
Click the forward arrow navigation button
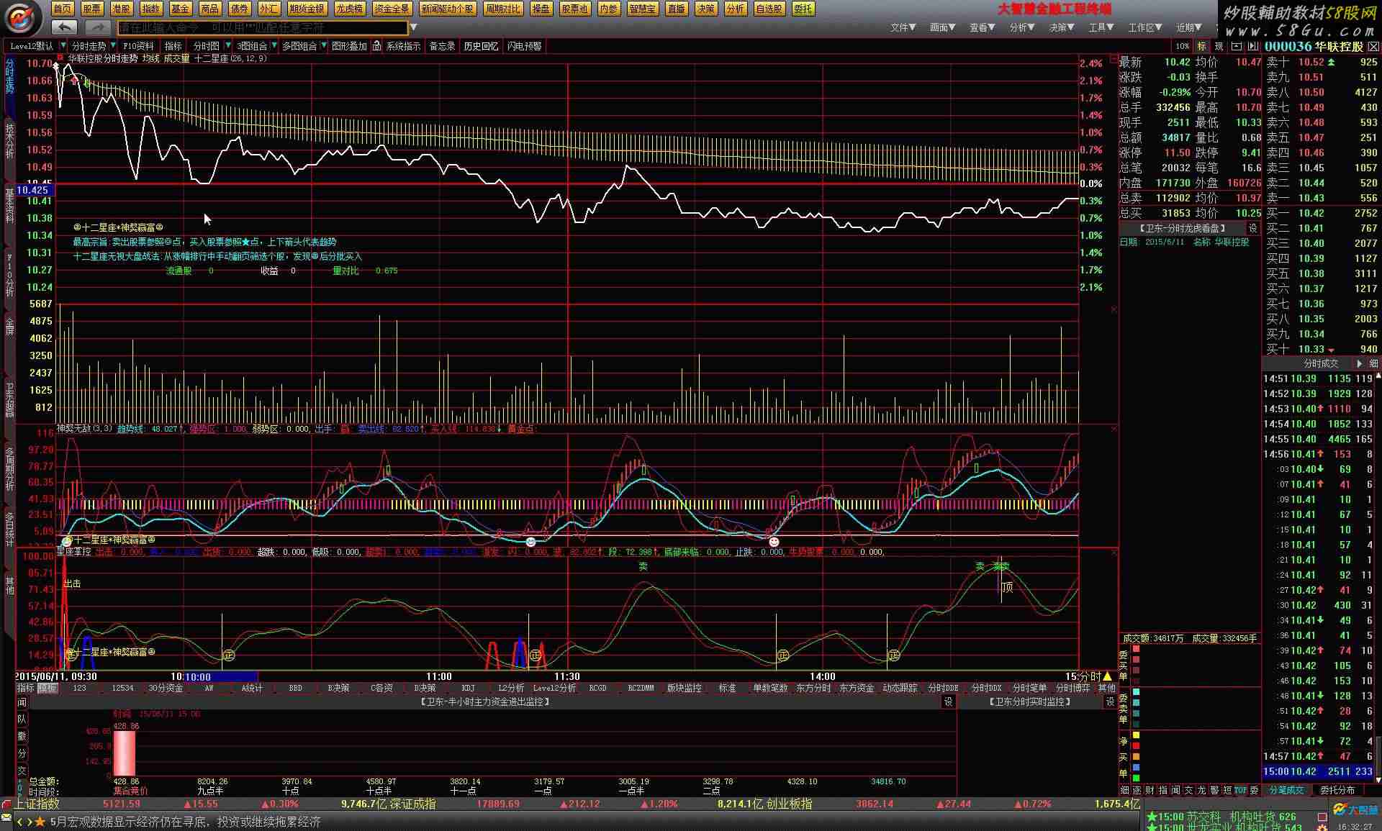click(x=97, y=27)
